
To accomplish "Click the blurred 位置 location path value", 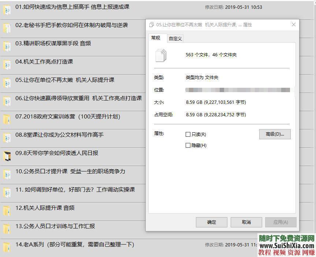I will [238, 90].
